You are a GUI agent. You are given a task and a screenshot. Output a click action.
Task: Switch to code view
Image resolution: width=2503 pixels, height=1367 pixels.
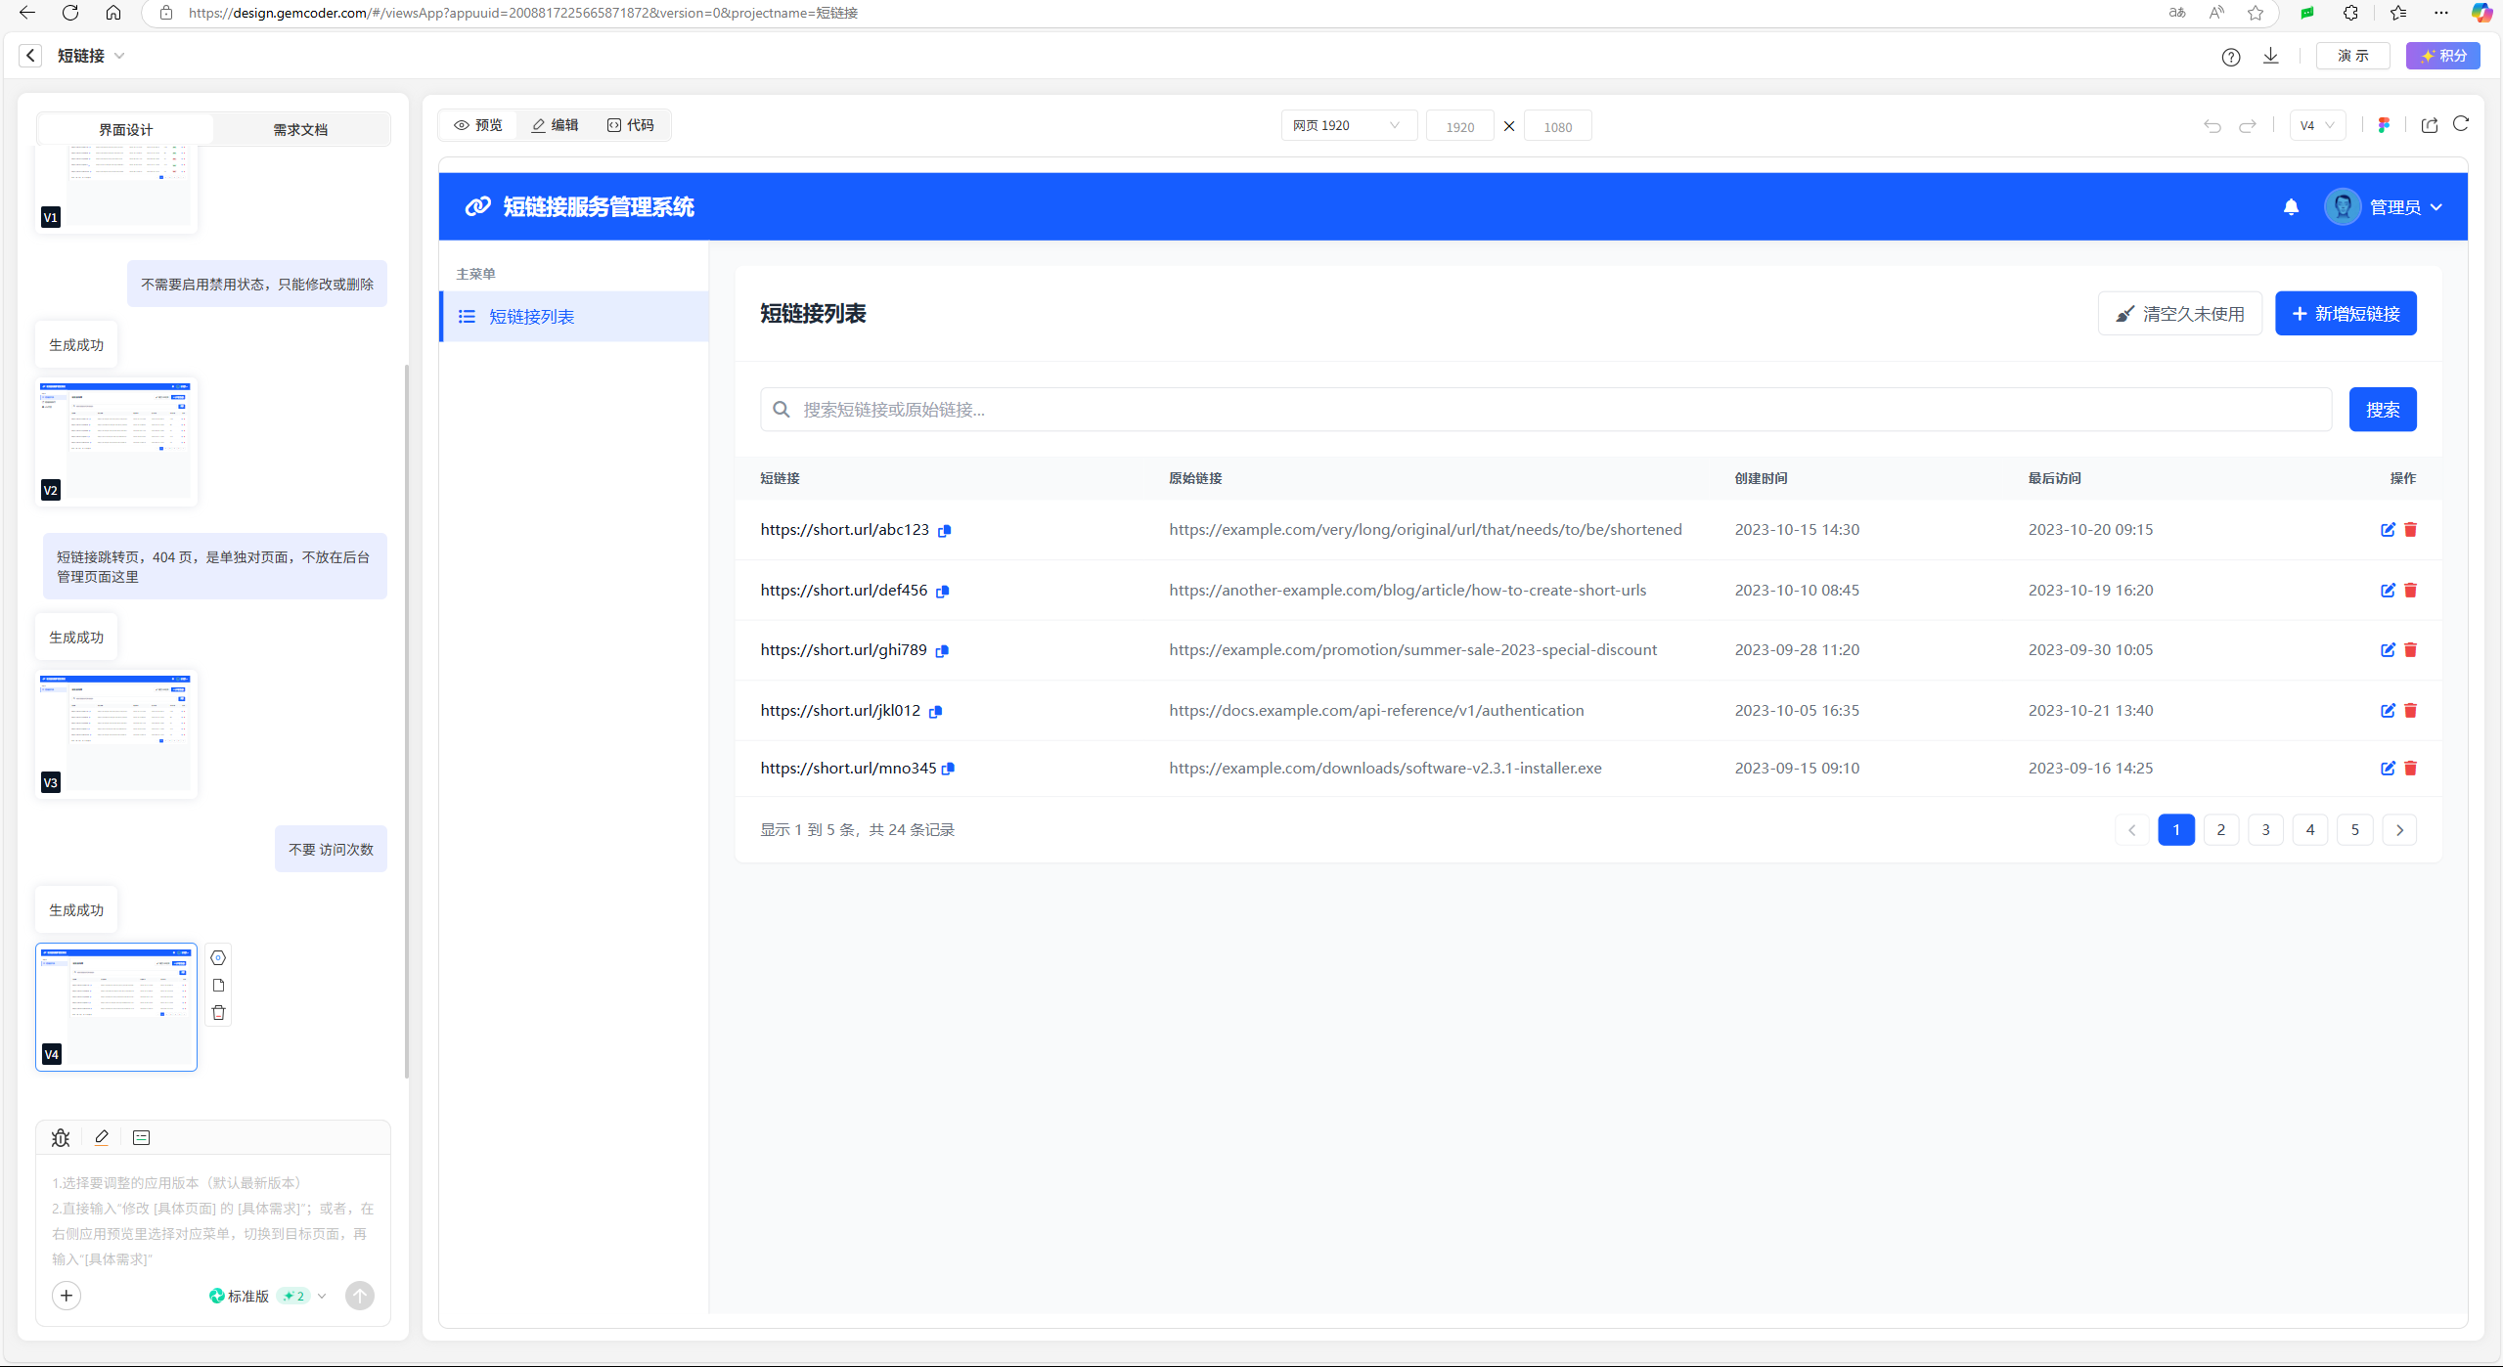tap(631, 125)
